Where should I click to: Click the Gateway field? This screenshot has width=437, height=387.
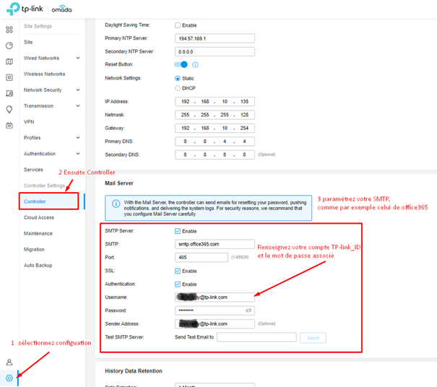215,129
